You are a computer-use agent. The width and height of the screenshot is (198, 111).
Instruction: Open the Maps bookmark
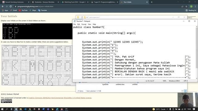tap(33, 10)
